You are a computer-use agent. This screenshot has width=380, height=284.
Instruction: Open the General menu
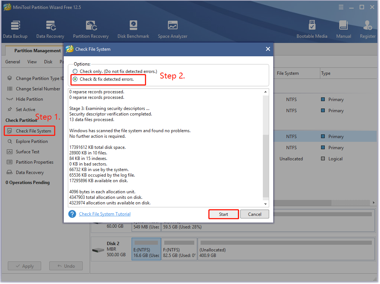click(13, 62)
